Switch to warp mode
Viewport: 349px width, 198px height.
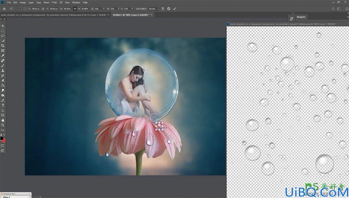pyautogui.click(x=163, y=9)
